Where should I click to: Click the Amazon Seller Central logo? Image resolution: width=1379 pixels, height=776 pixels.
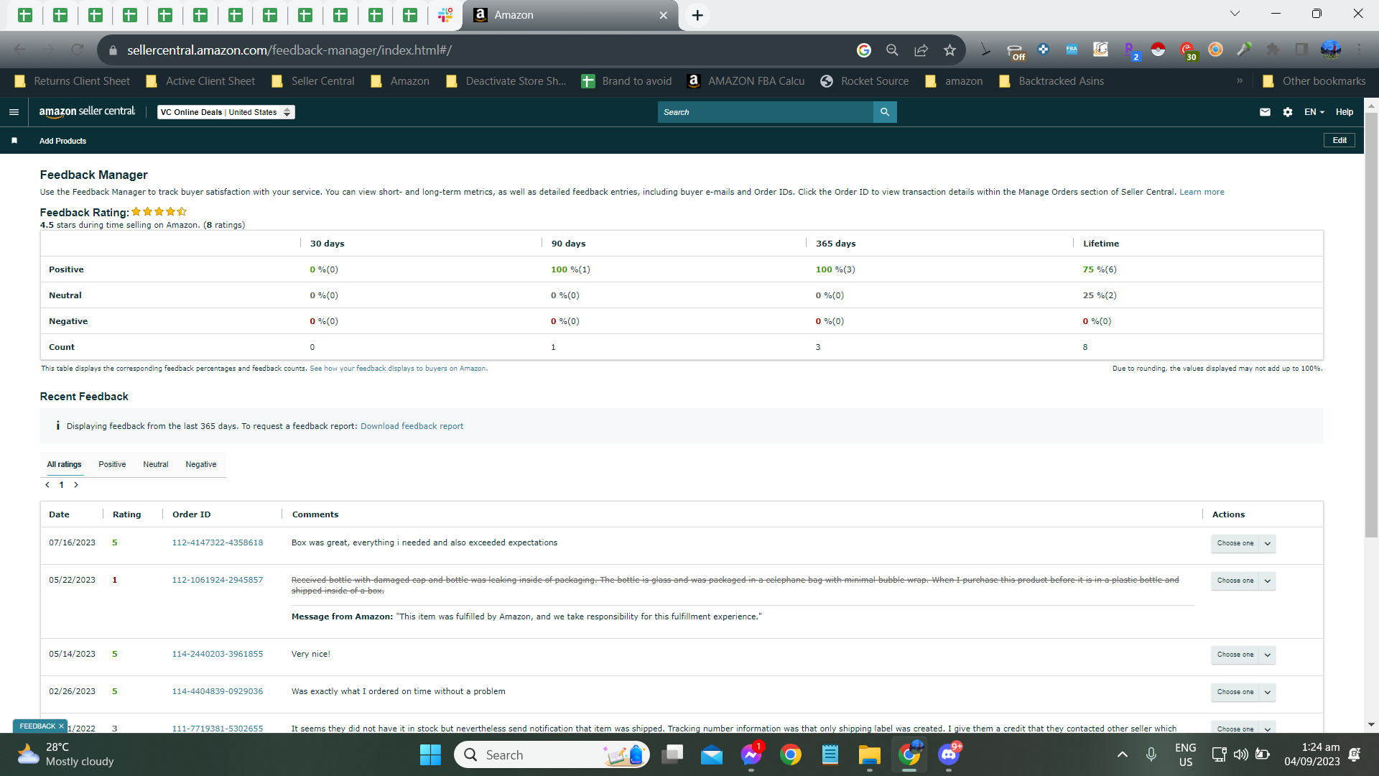(87, 111)
